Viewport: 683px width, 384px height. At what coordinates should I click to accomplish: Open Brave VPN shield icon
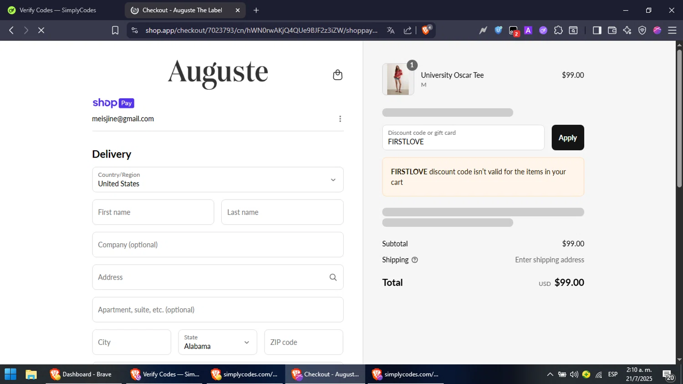click(642, 31)
